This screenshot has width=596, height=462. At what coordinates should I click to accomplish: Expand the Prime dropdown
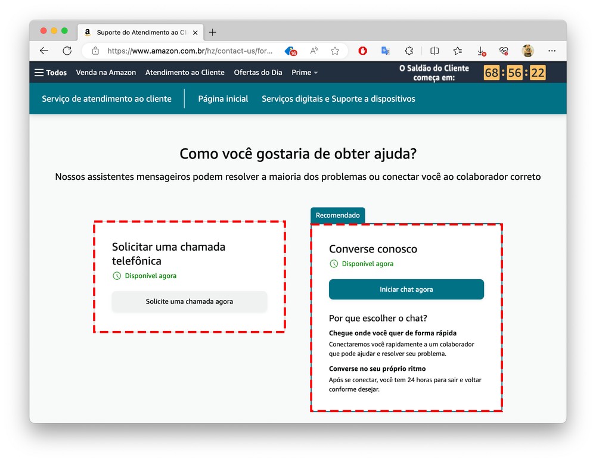(x=305, y=73)
